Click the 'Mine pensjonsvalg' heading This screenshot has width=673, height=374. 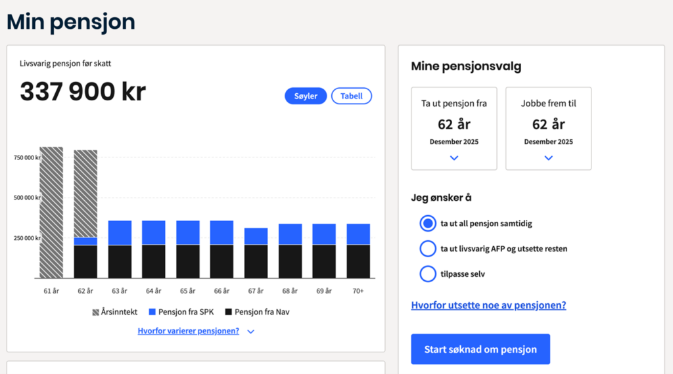(x=466, y=66)
